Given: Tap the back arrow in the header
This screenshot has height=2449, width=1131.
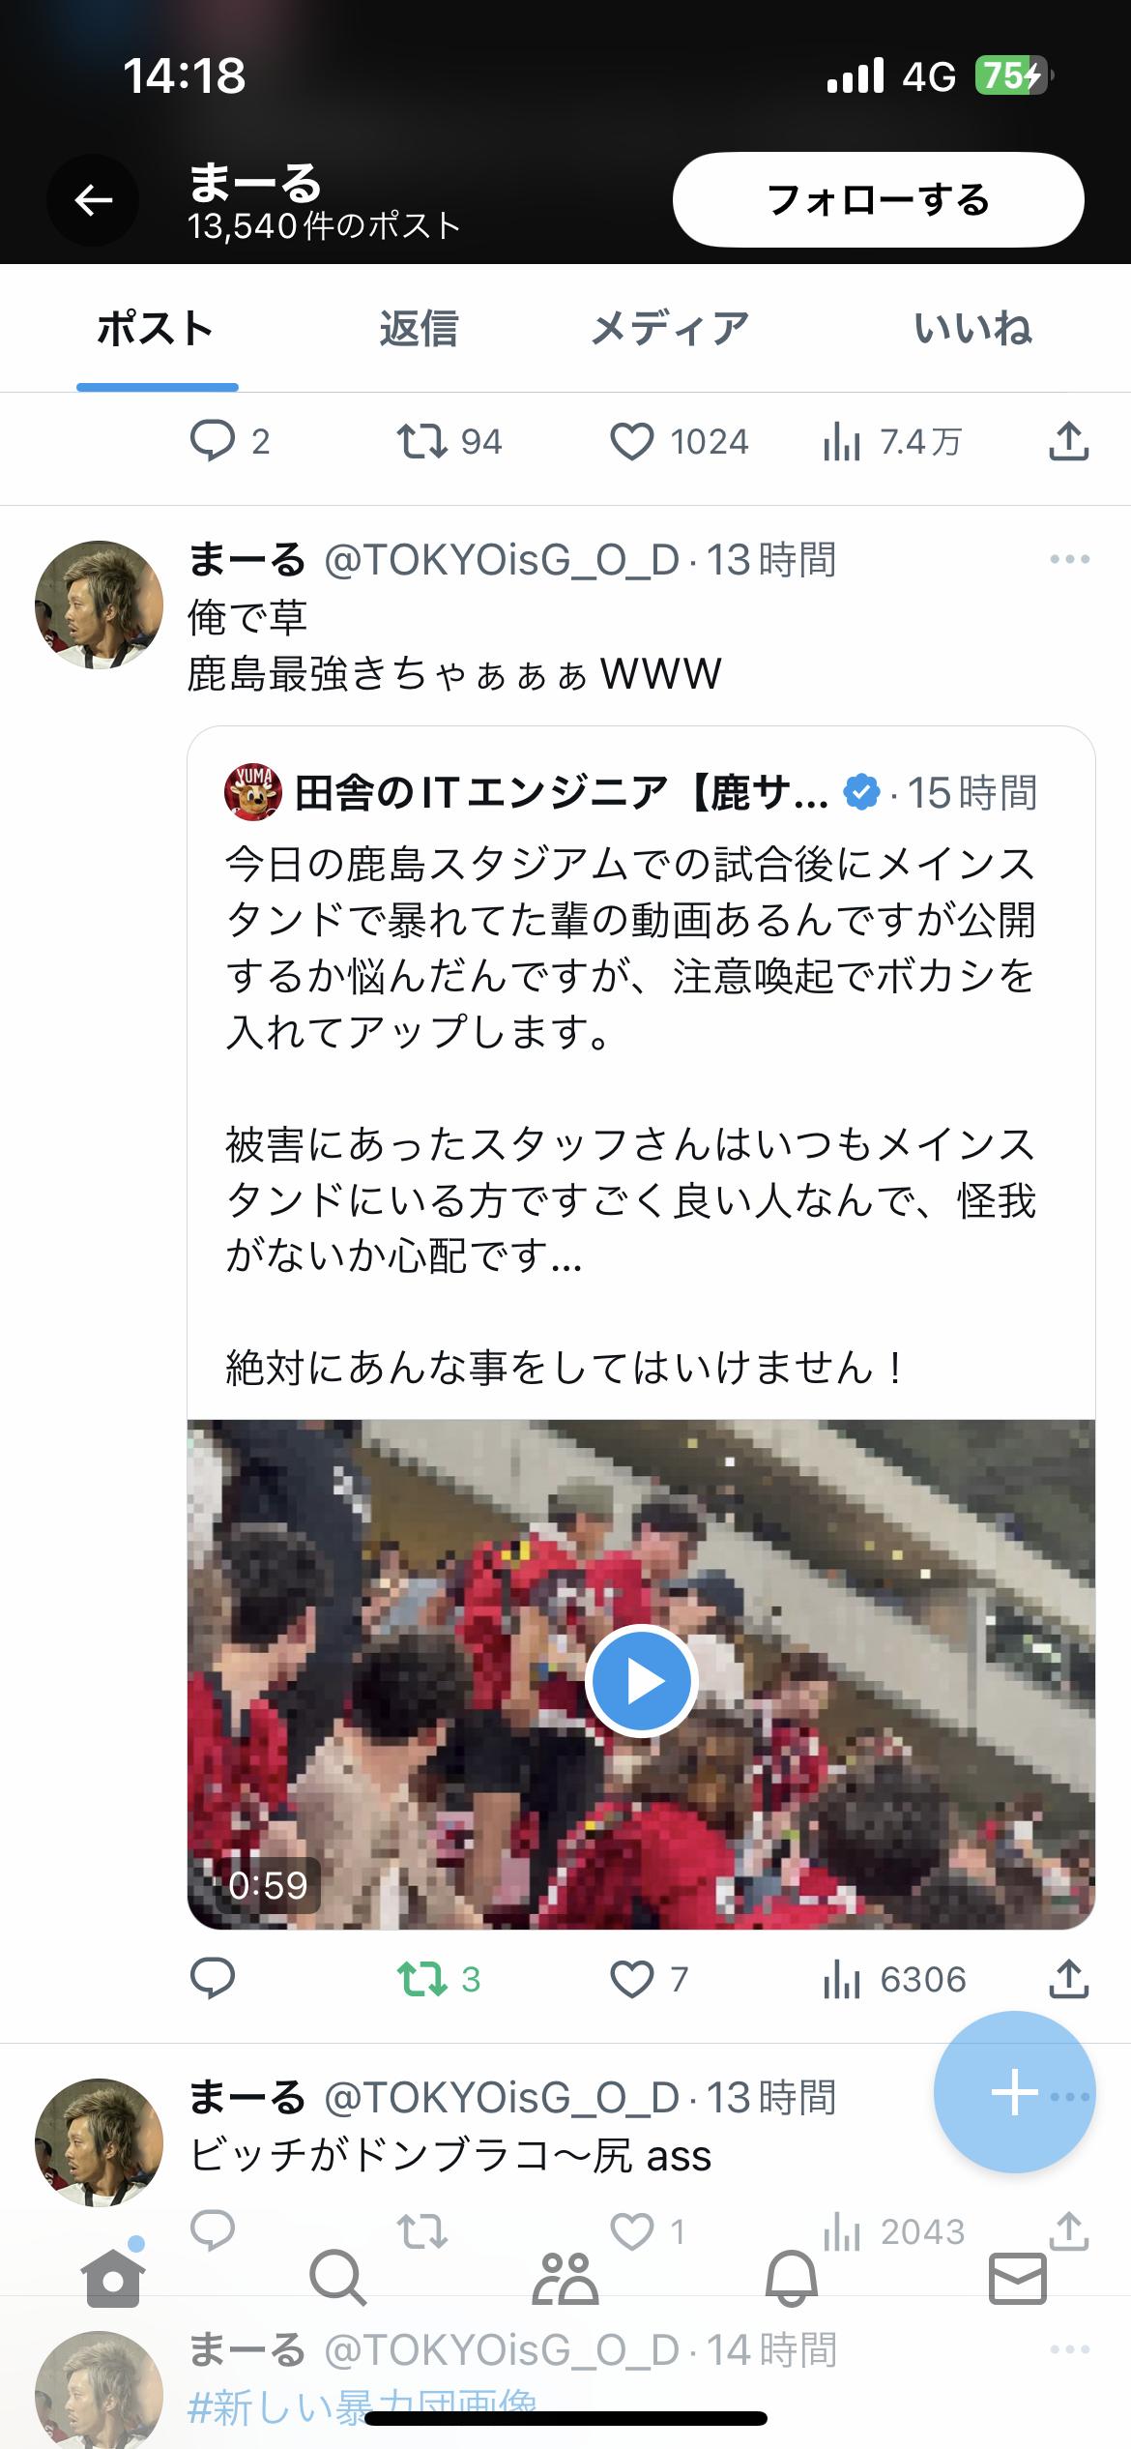Looking at the screenshot, I should pyautogui.click(x=93, y=200).
